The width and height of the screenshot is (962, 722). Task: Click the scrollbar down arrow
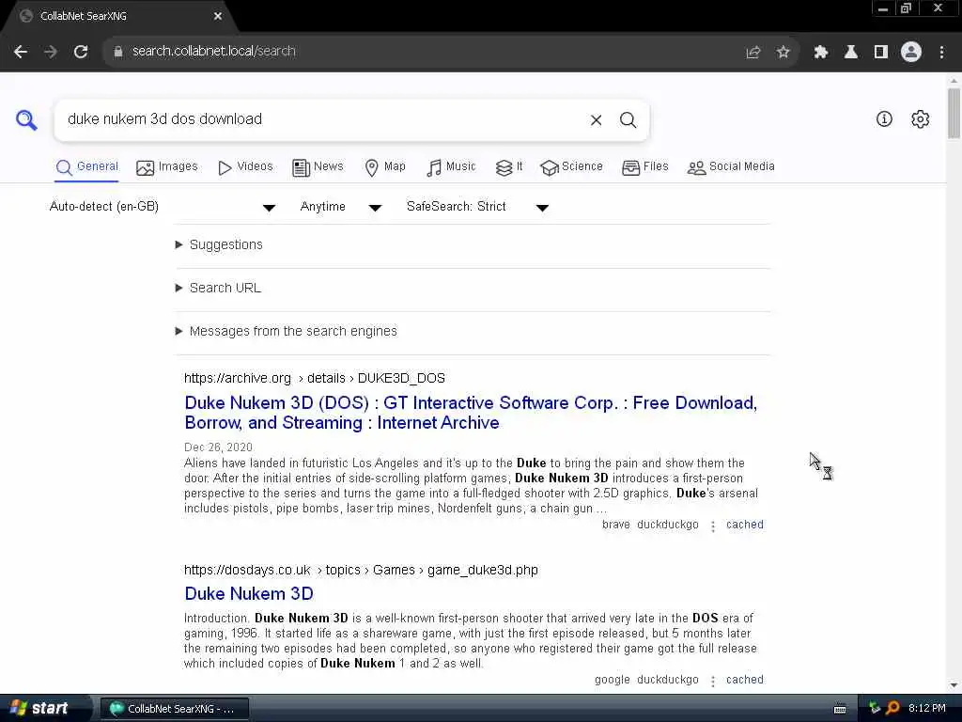tap(954, 685)
